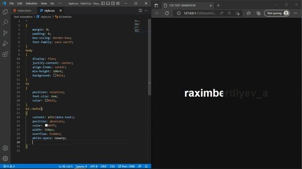This screenshot has width=302, height=169.
Task: Open browser Collections
Action: 259,13
